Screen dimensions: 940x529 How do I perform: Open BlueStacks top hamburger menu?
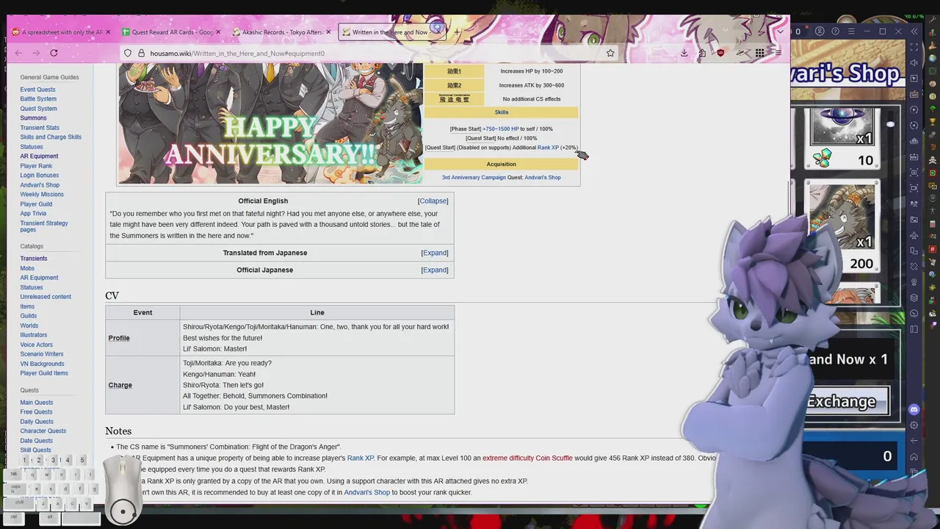point(851,32)
